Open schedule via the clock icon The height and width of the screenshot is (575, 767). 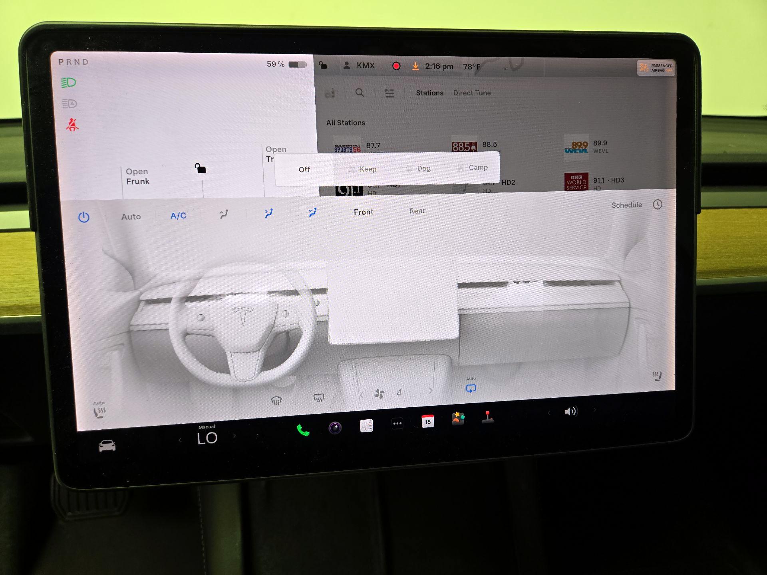[x=658, y=204]
